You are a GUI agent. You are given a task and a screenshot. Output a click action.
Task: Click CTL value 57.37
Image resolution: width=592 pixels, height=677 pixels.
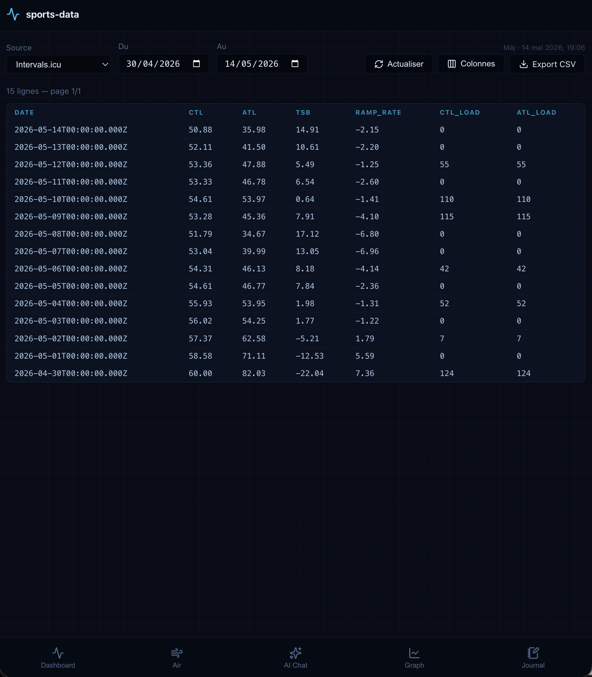click(x=200, y=338)
